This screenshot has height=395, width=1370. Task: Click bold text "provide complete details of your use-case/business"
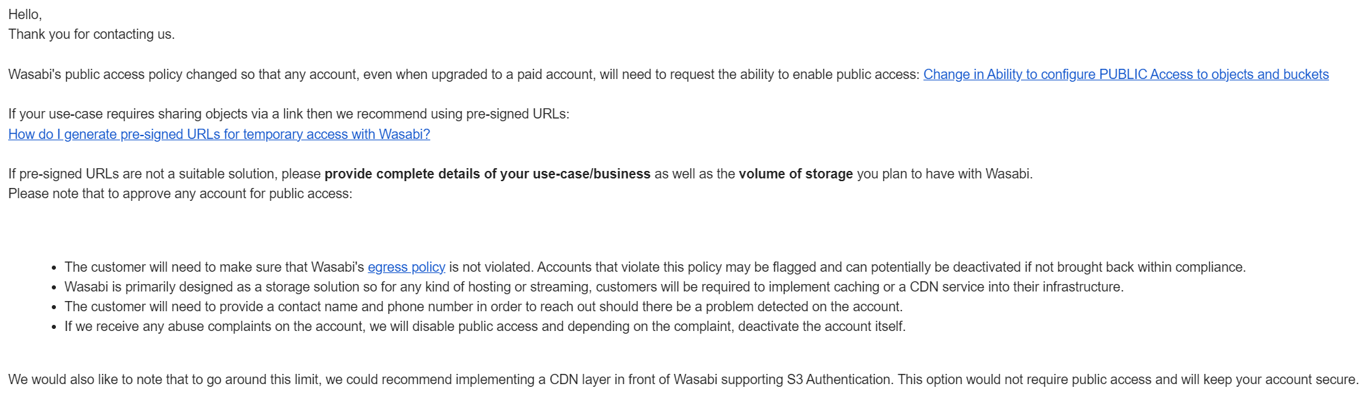pos(487,174)
